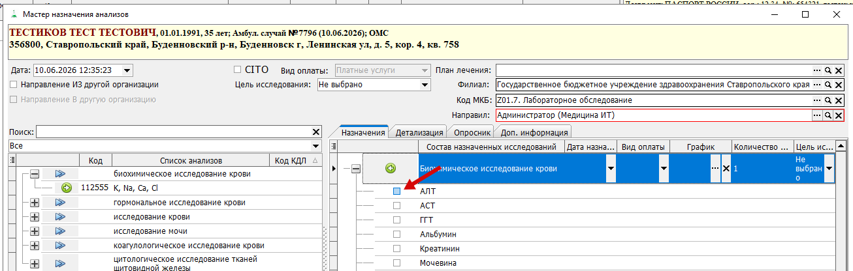Select analysis code 112555 cell
853x271 pixels.
pyautogui.click(x=95, y=188)
